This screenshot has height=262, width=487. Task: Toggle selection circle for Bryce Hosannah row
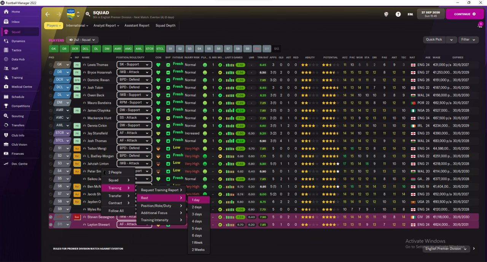point(51,72)
